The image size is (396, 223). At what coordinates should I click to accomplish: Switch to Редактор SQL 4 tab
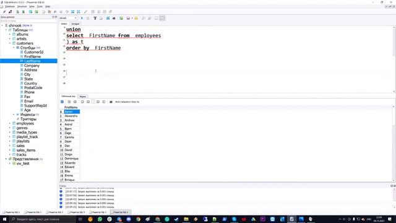click(77, 212)
